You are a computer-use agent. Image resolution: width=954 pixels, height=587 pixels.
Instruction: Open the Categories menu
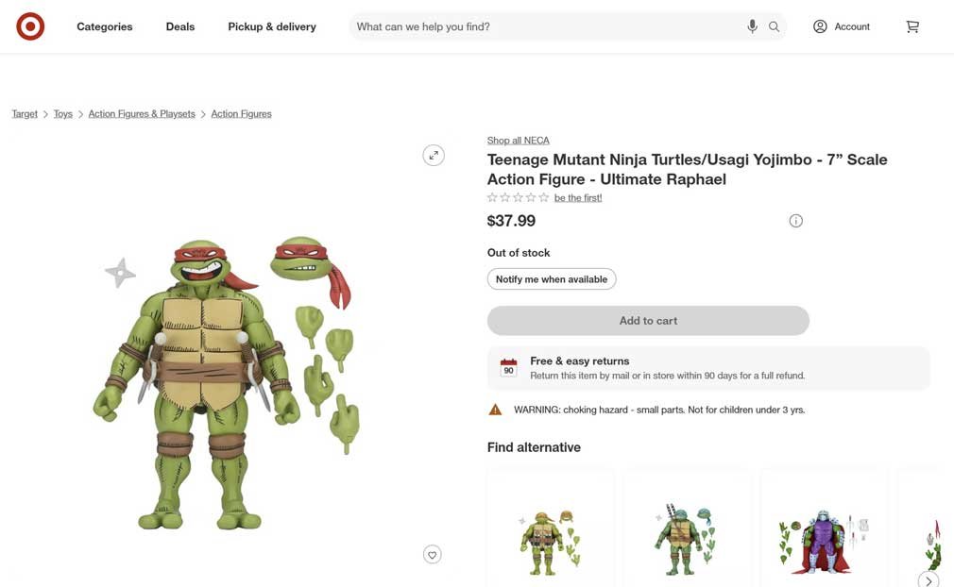point(105,26)
